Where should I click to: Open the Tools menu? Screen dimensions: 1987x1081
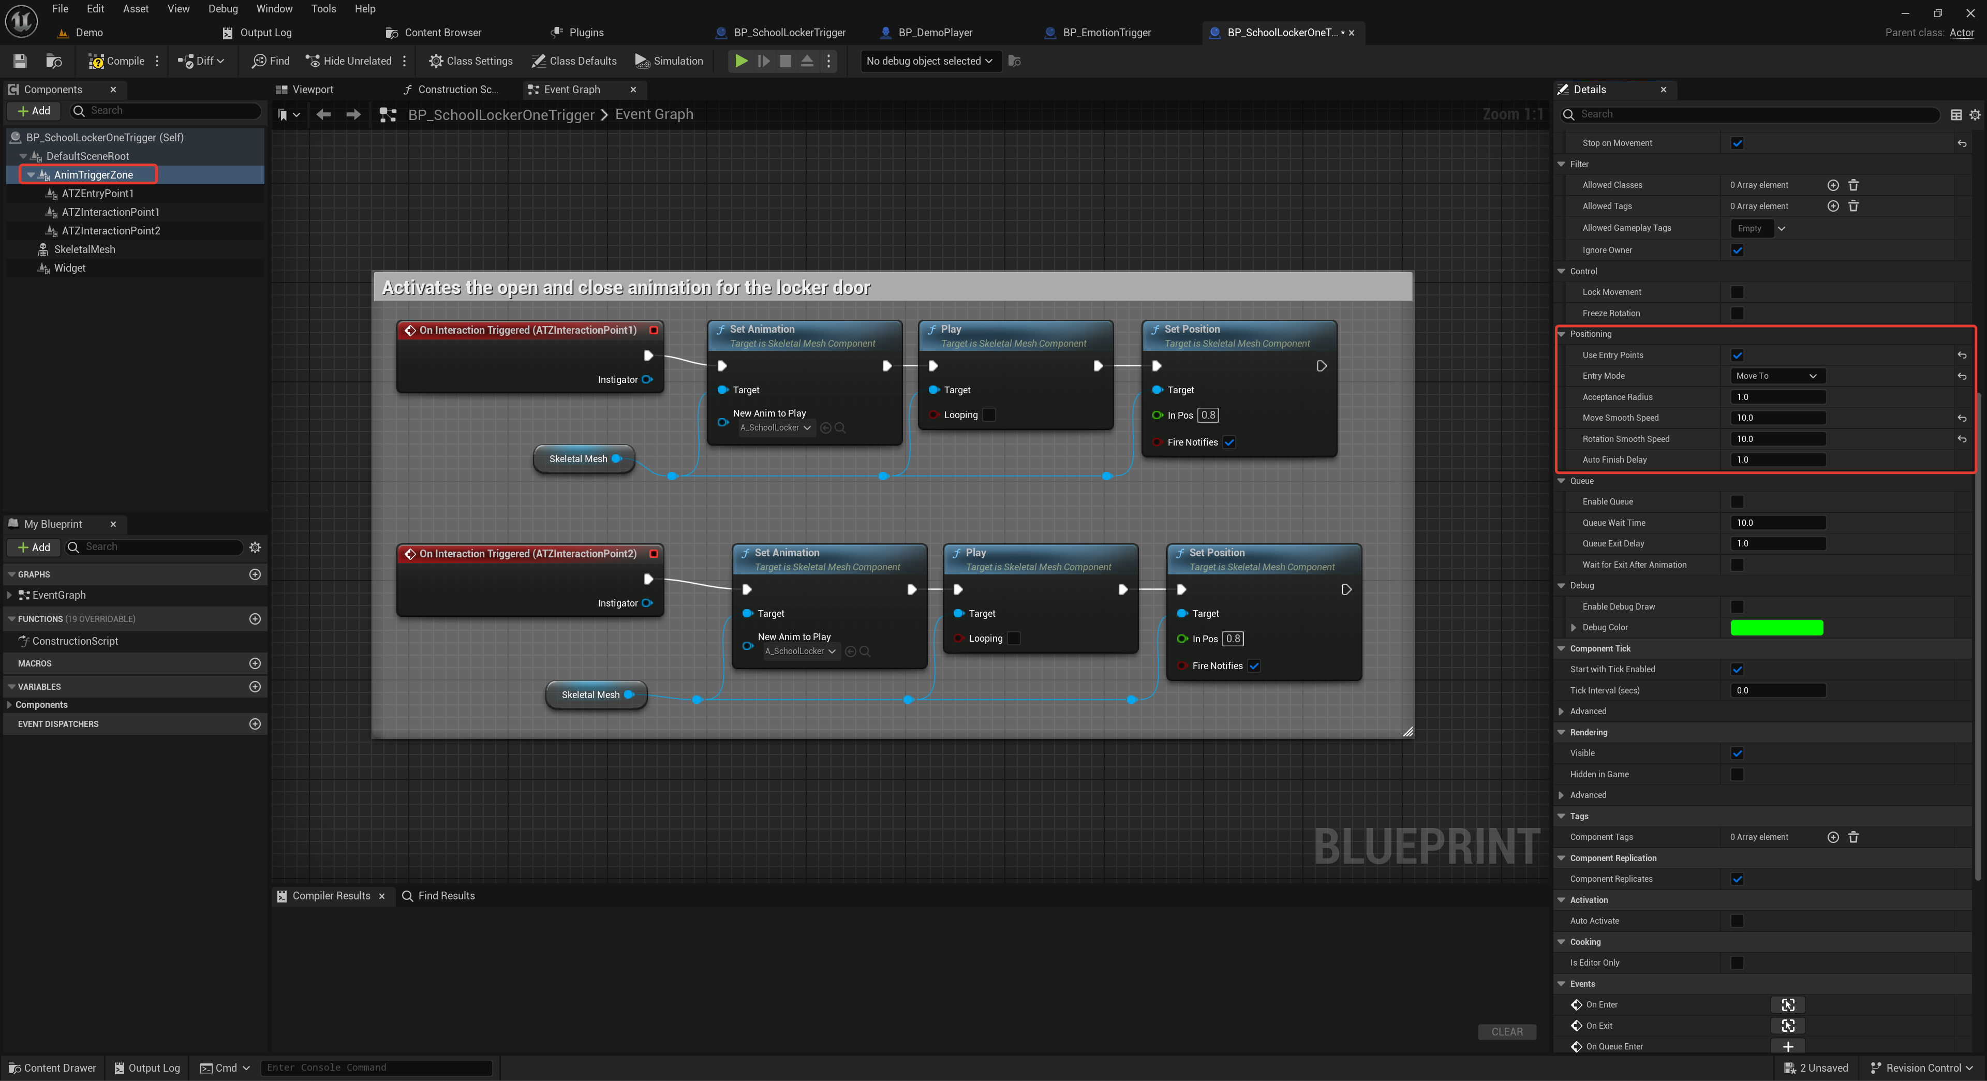pyautogui.click(x=323, y=8)
